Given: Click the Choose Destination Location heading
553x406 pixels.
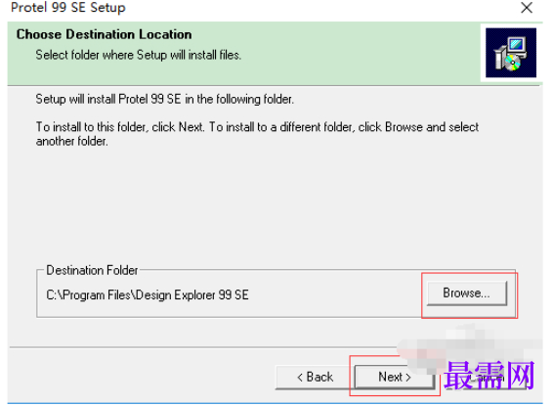Looking at the screenshot, I should pos(104,34).
